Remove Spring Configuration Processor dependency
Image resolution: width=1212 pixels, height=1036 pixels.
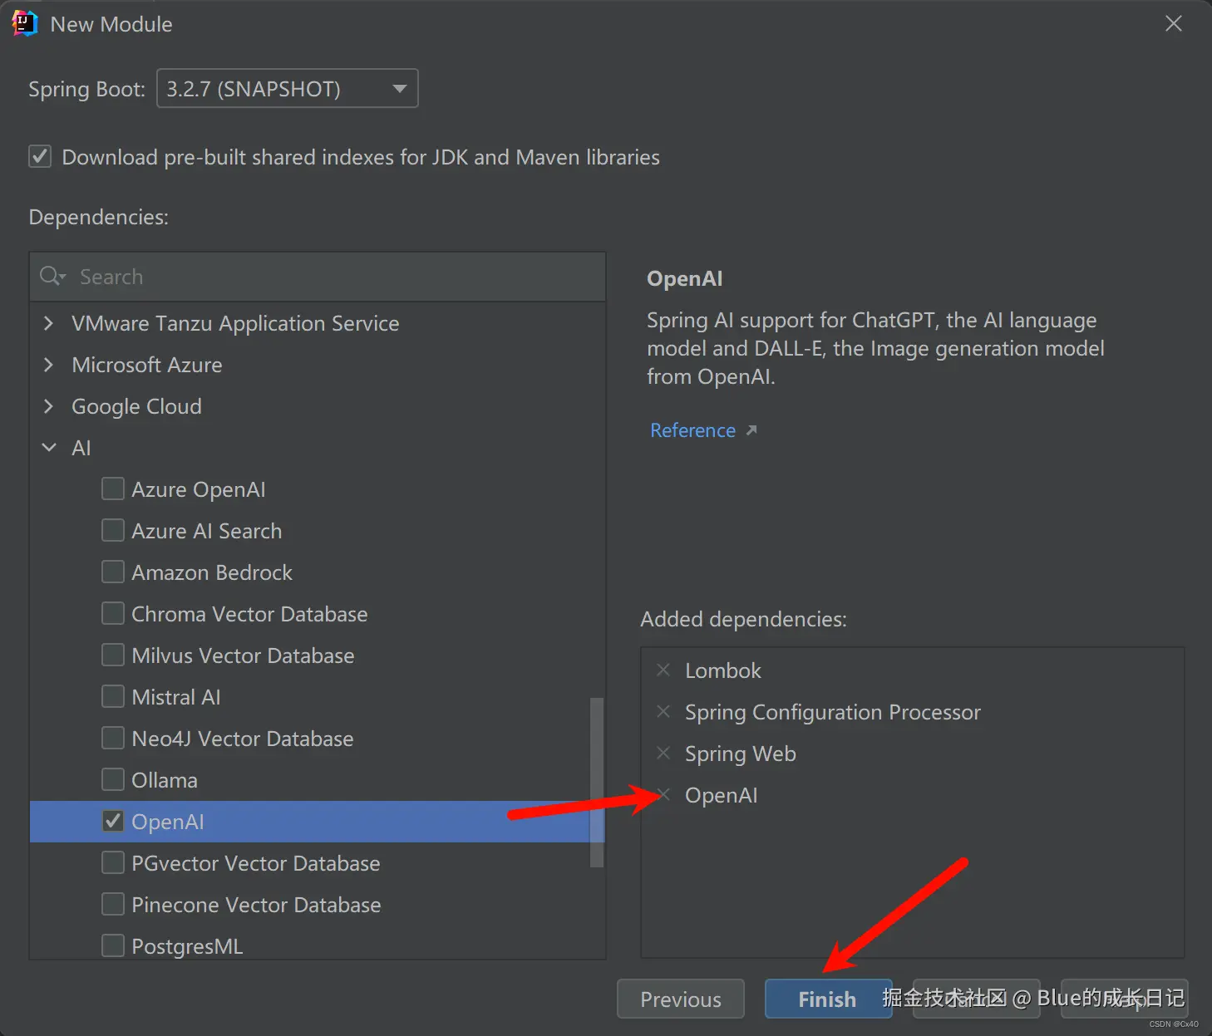(x=663, y=712)
